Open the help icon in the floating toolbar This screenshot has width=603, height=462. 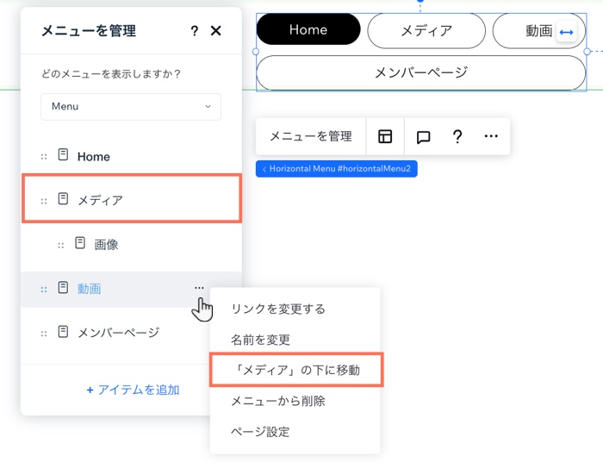pos(457,136)
